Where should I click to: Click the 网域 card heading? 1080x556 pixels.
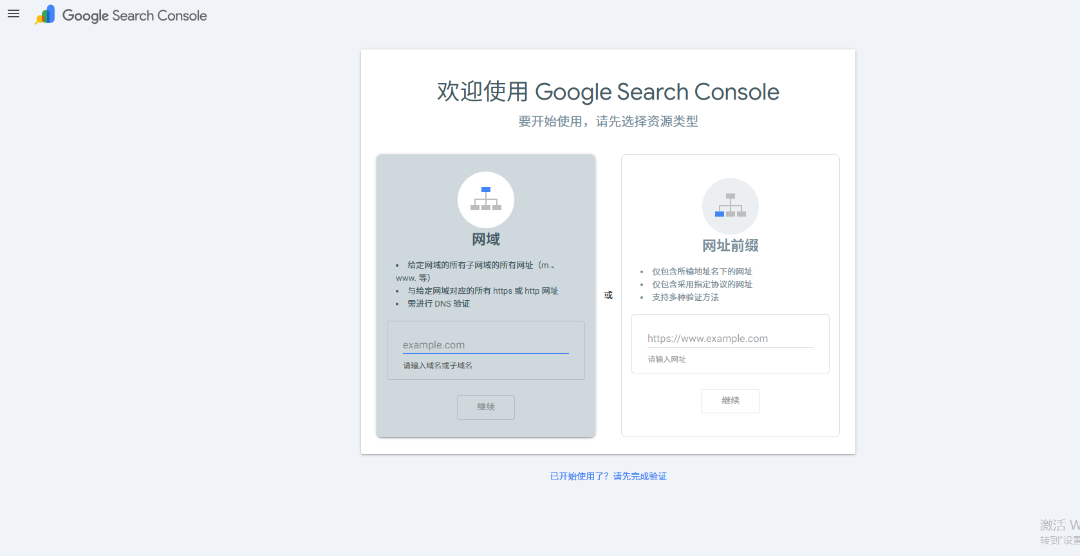coord(486,240)
